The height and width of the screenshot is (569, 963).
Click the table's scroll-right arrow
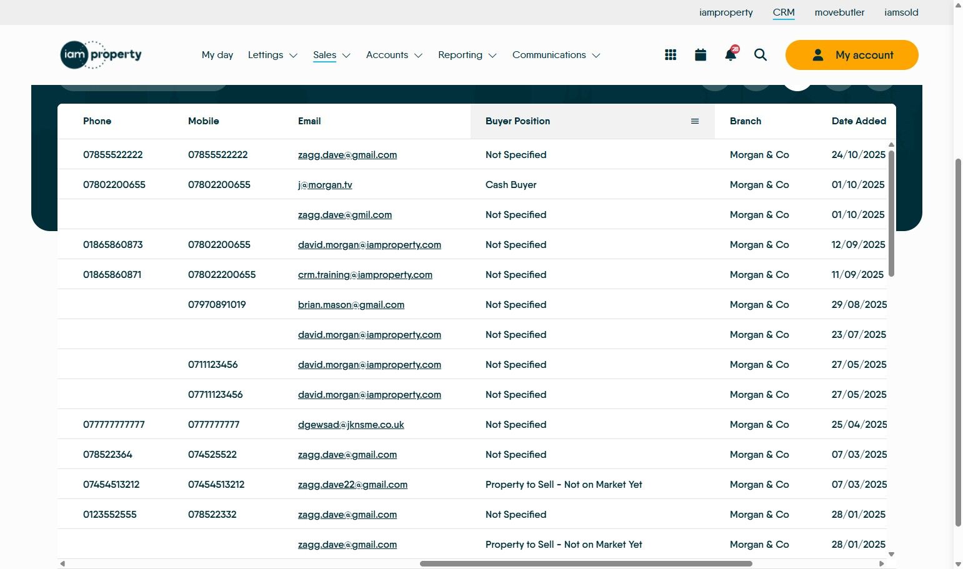click(881, 563)
